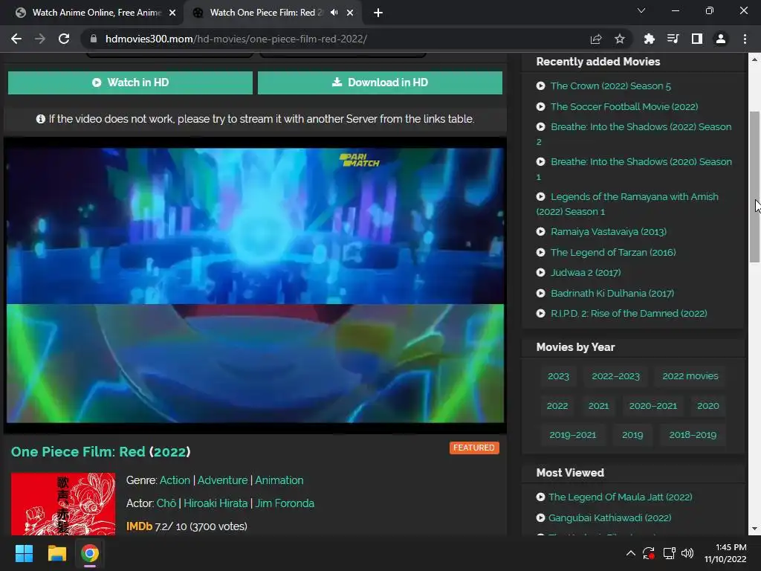Viewport: 761px width, 571px height.
Task: Click the Chrome taskbar icon
Action: tap(90, 553)
